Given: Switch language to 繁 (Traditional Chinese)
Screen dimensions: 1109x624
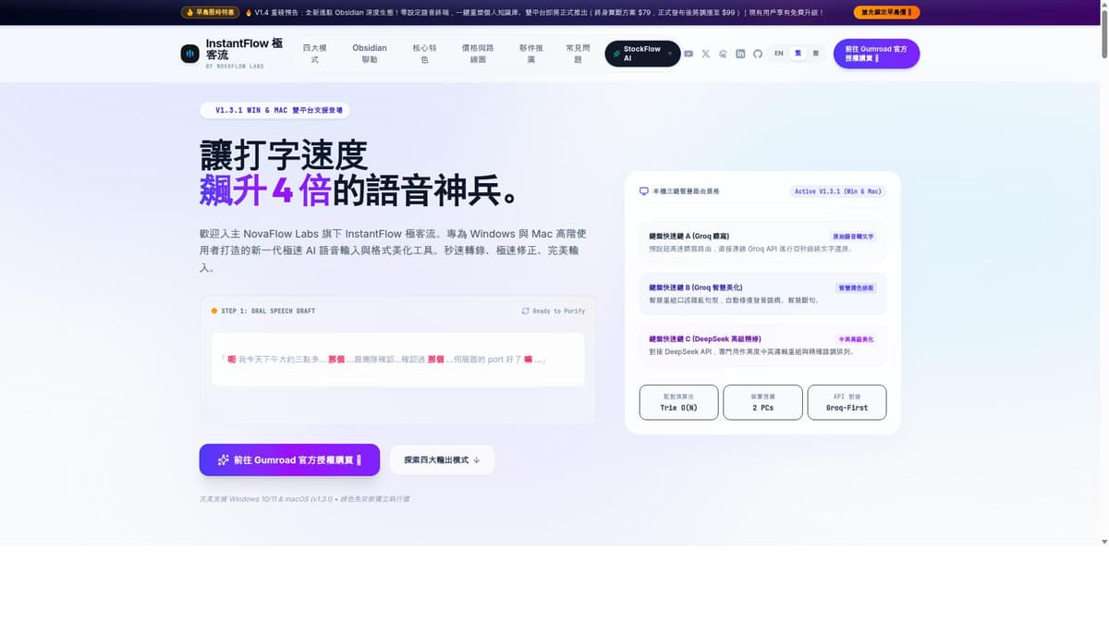Looking at the screenshot, I should tap(798, 54).
